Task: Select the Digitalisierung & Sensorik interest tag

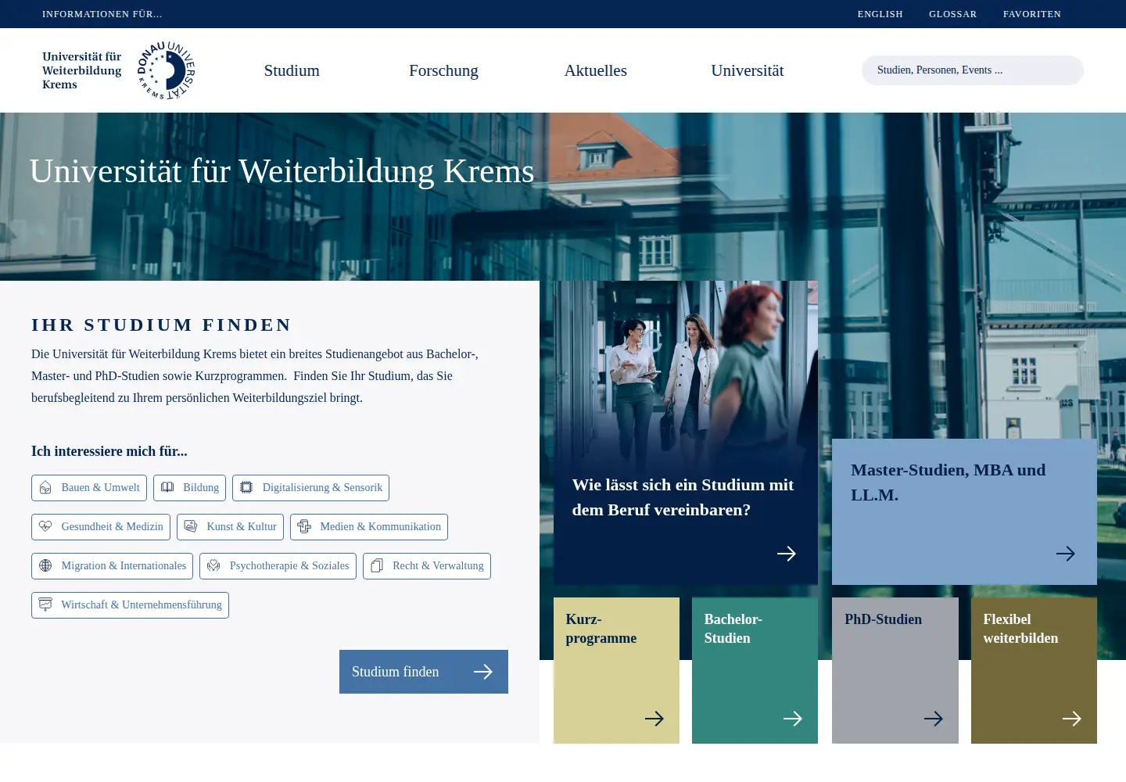Action: click(311, 488)
